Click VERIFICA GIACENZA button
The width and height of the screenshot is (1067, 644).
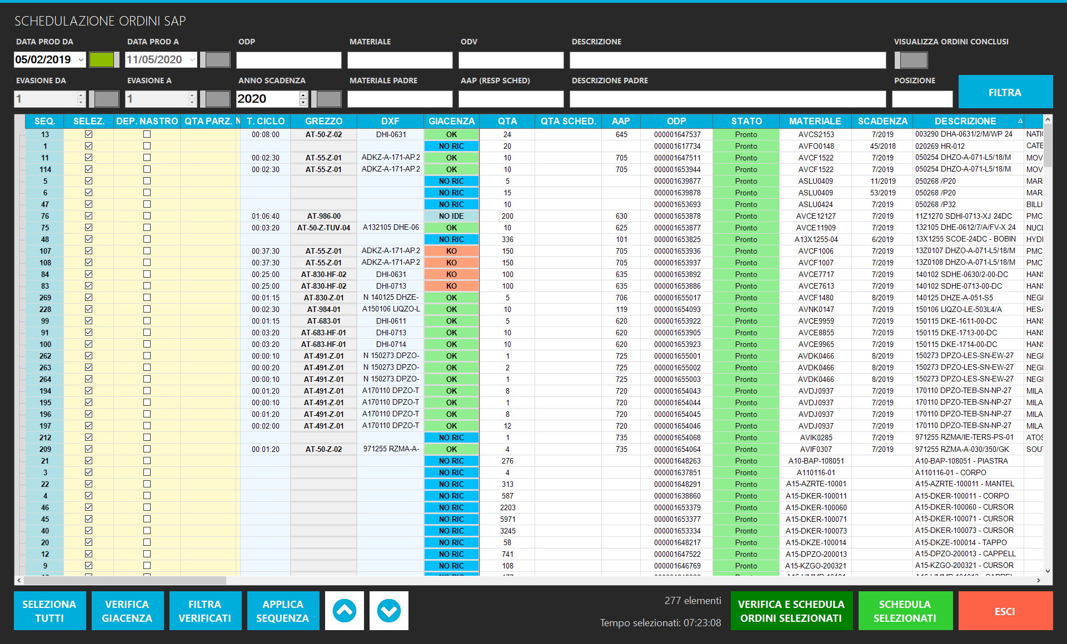point(127,611)
